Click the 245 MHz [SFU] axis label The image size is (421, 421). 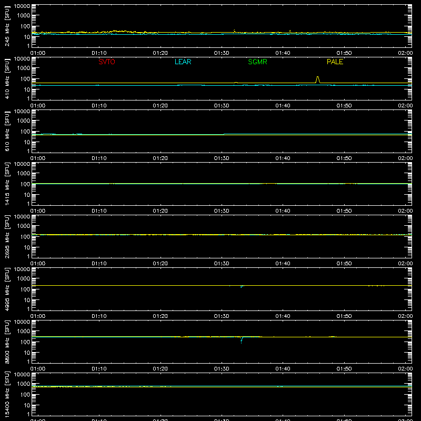tap(7, 26)
